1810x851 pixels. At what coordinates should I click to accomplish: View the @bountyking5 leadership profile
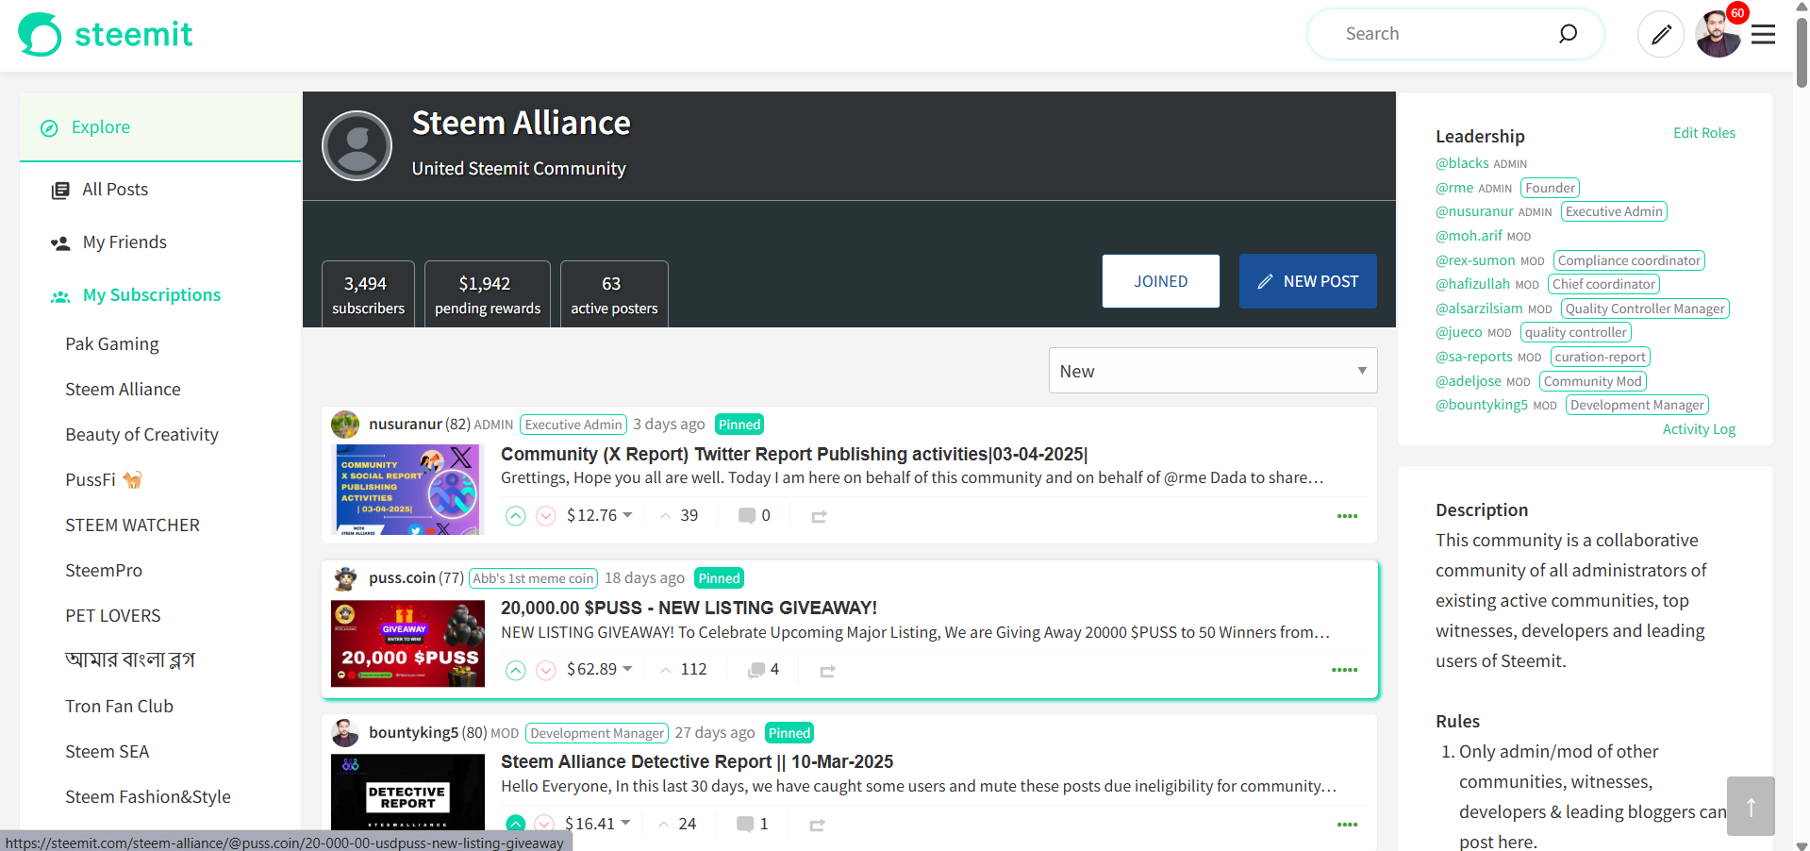1482,405
